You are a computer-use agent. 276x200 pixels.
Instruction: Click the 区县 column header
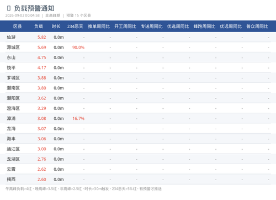[18, 27]
